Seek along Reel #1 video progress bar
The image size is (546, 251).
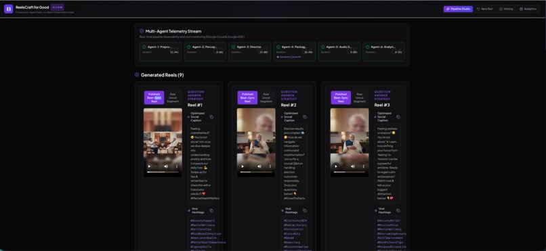pos(163,172)
